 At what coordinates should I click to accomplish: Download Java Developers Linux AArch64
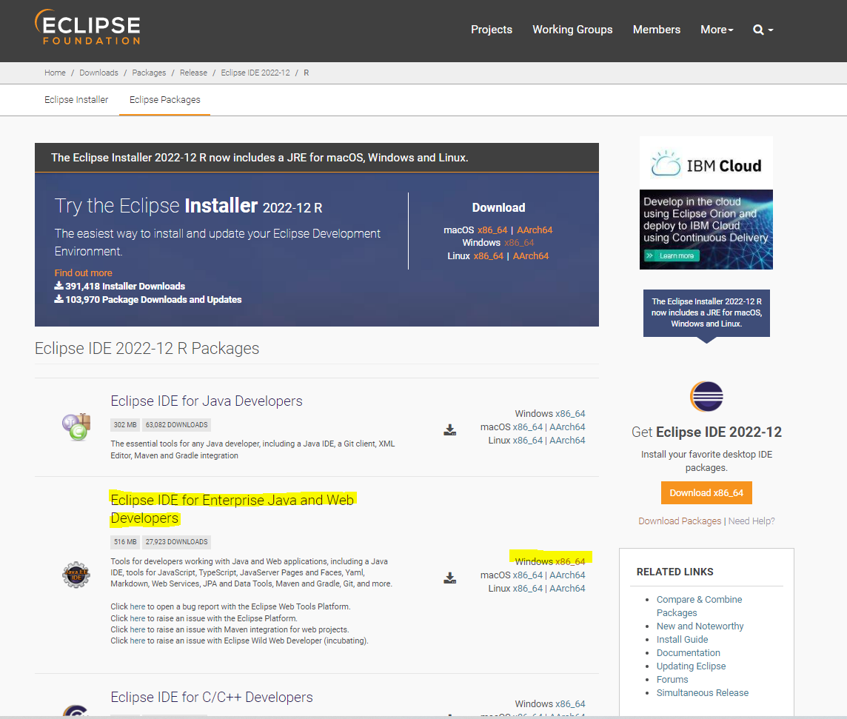point(567,441)
